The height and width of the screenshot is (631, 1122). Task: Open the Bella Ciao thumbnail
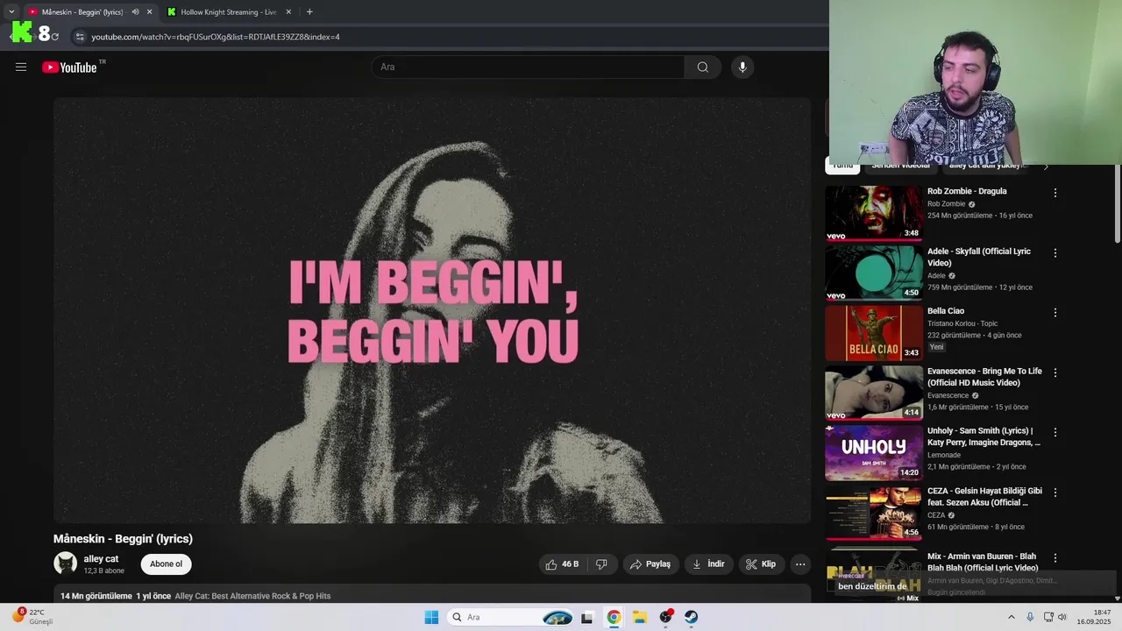(x=874, y=333)
